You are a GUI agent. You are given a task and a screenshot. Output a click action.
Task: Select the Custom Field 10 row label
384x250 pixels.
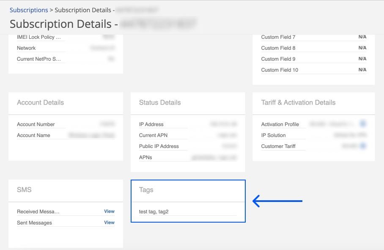pos(280,70)
